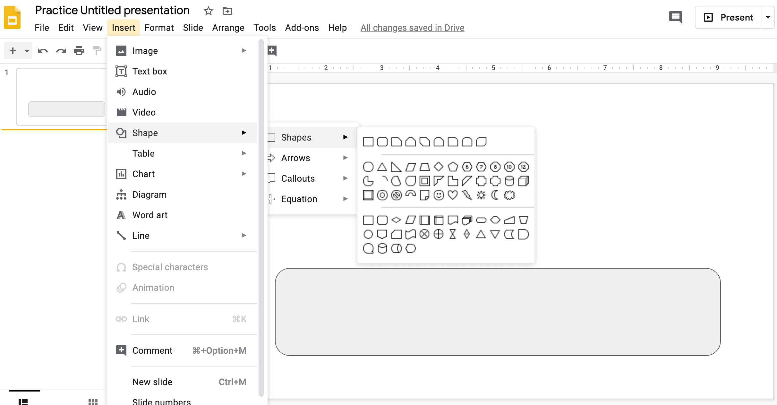
Task: Choose the 3D cube shape
Action: point(523,181)
